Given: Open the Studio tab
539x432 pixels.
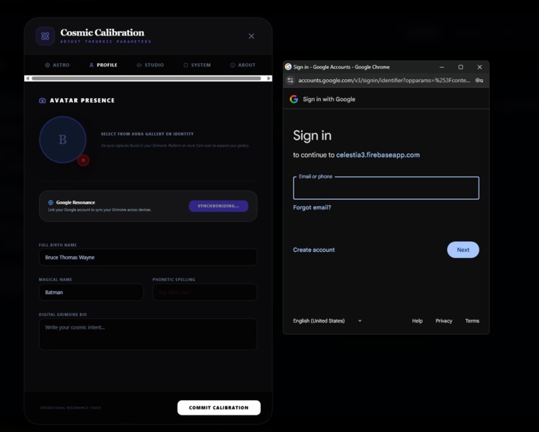Looking at the screenshot, I should pyautogui.click(x=150, y=65).
